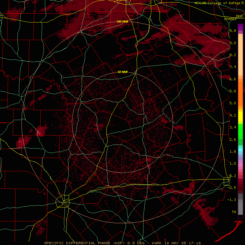Select the 7.4 legend value
Screen dimensions: 245x245
(x=233, y=67)
